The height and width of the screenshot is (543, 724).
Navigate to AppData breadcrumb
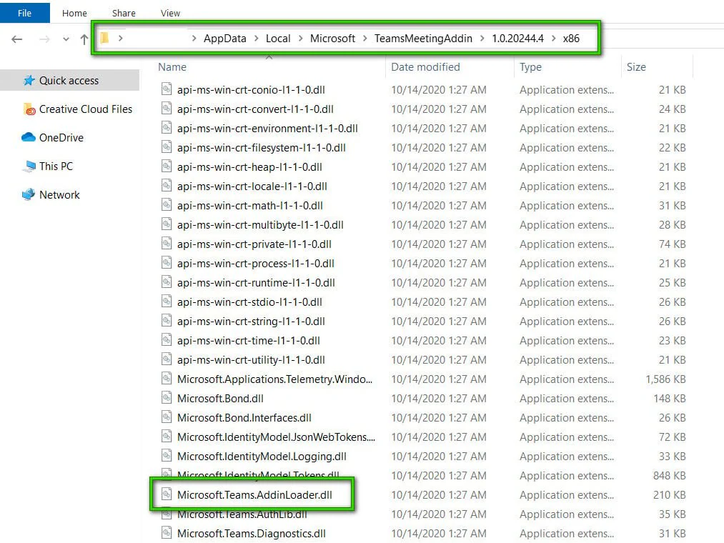tap(225, 39)
